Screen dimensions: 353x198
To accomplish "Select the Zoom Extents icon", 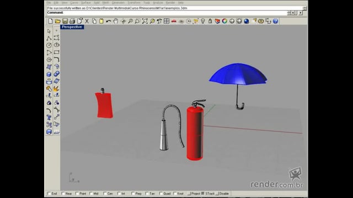I will coord(145,21).
